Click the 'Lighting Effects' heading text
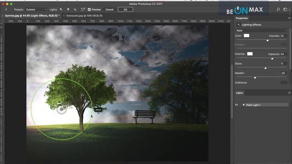 click(251, 25)
